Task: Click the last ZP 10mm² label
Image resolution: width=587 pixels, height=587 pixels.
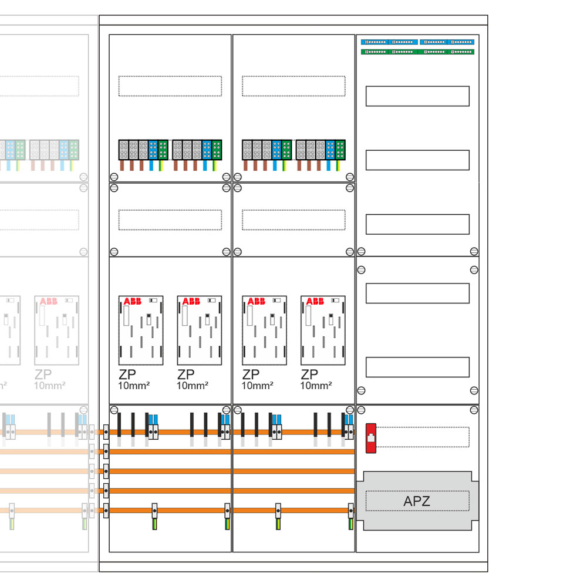Action: [x=316, y=379]
